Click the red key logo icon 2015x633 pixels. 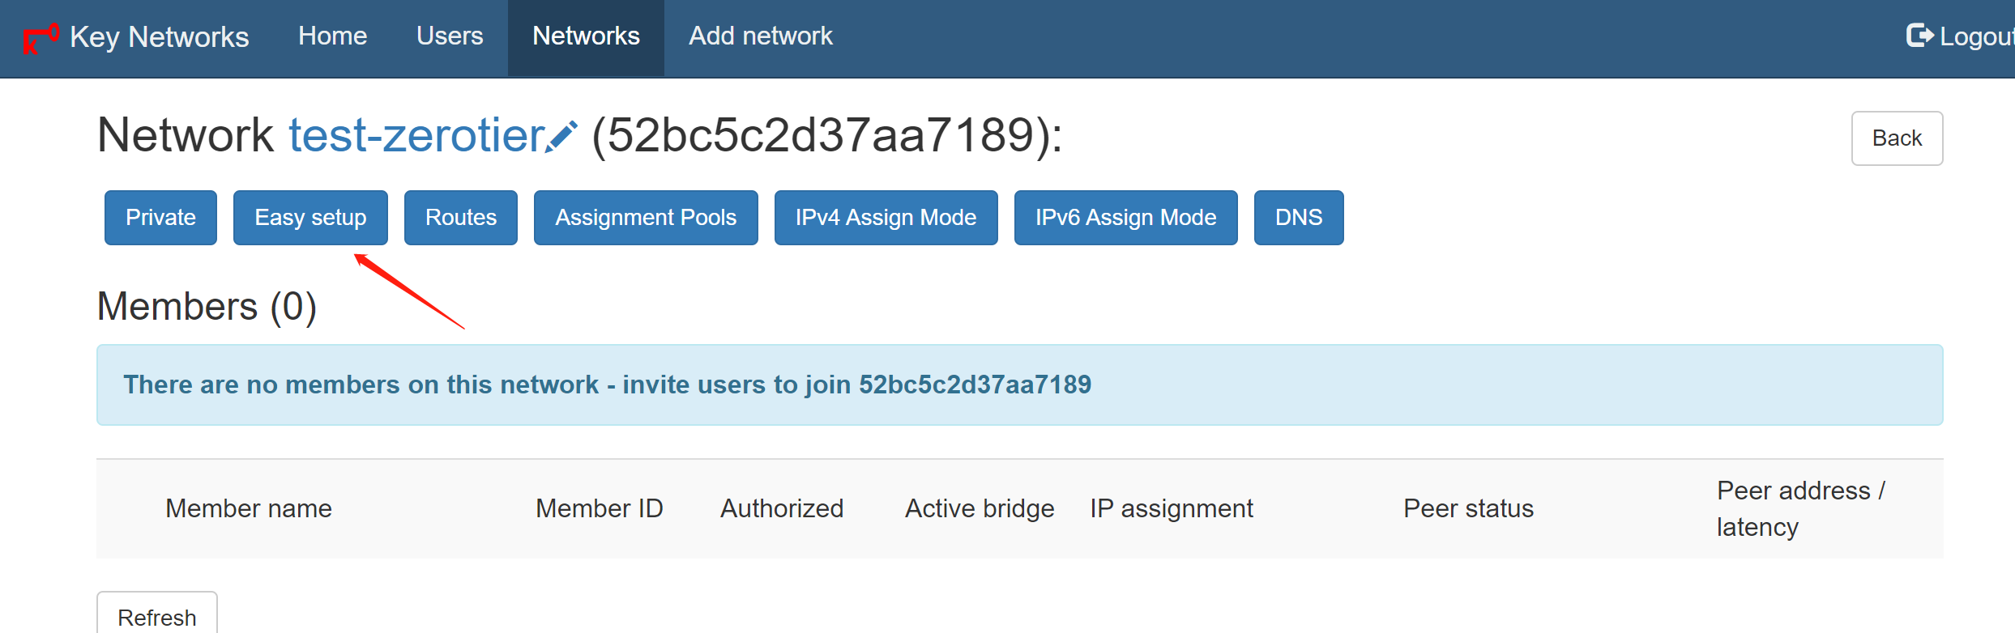pyautogui.click(x=41, y=38)
